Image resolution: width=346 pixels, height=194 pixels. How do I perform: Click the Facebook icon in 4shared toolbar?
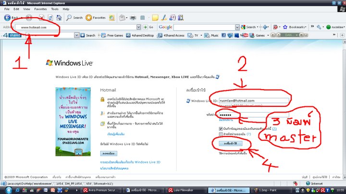(x=223, y=35)
